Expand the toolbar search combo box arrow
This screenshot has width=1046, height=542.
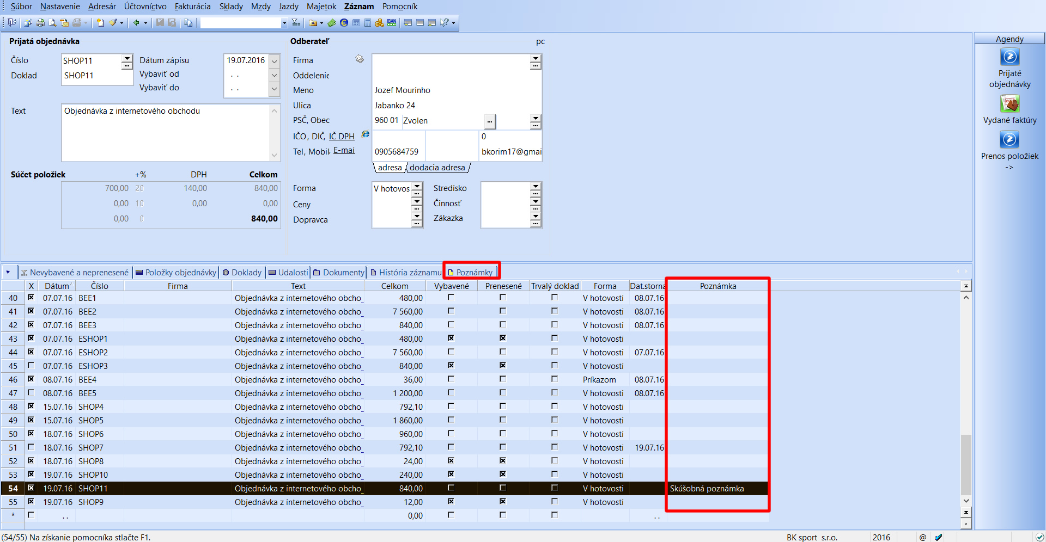284,23
